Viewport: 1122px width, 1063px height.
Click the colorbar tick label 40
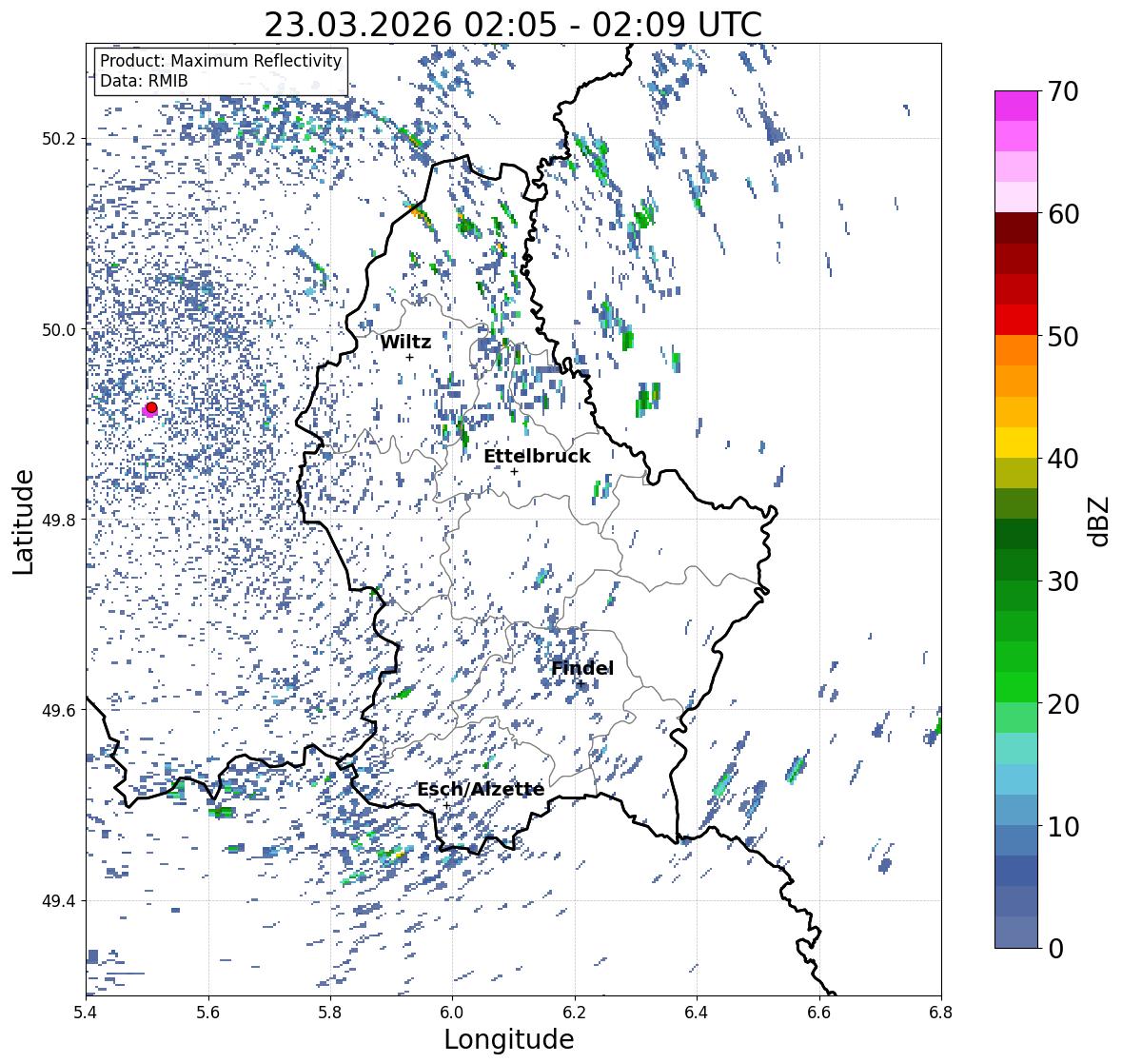coord(1063,459)
